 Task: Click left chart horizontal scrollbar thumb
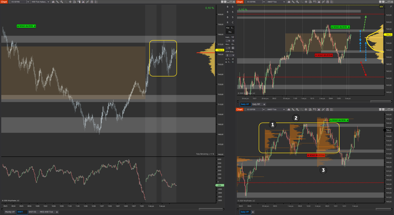211,209
